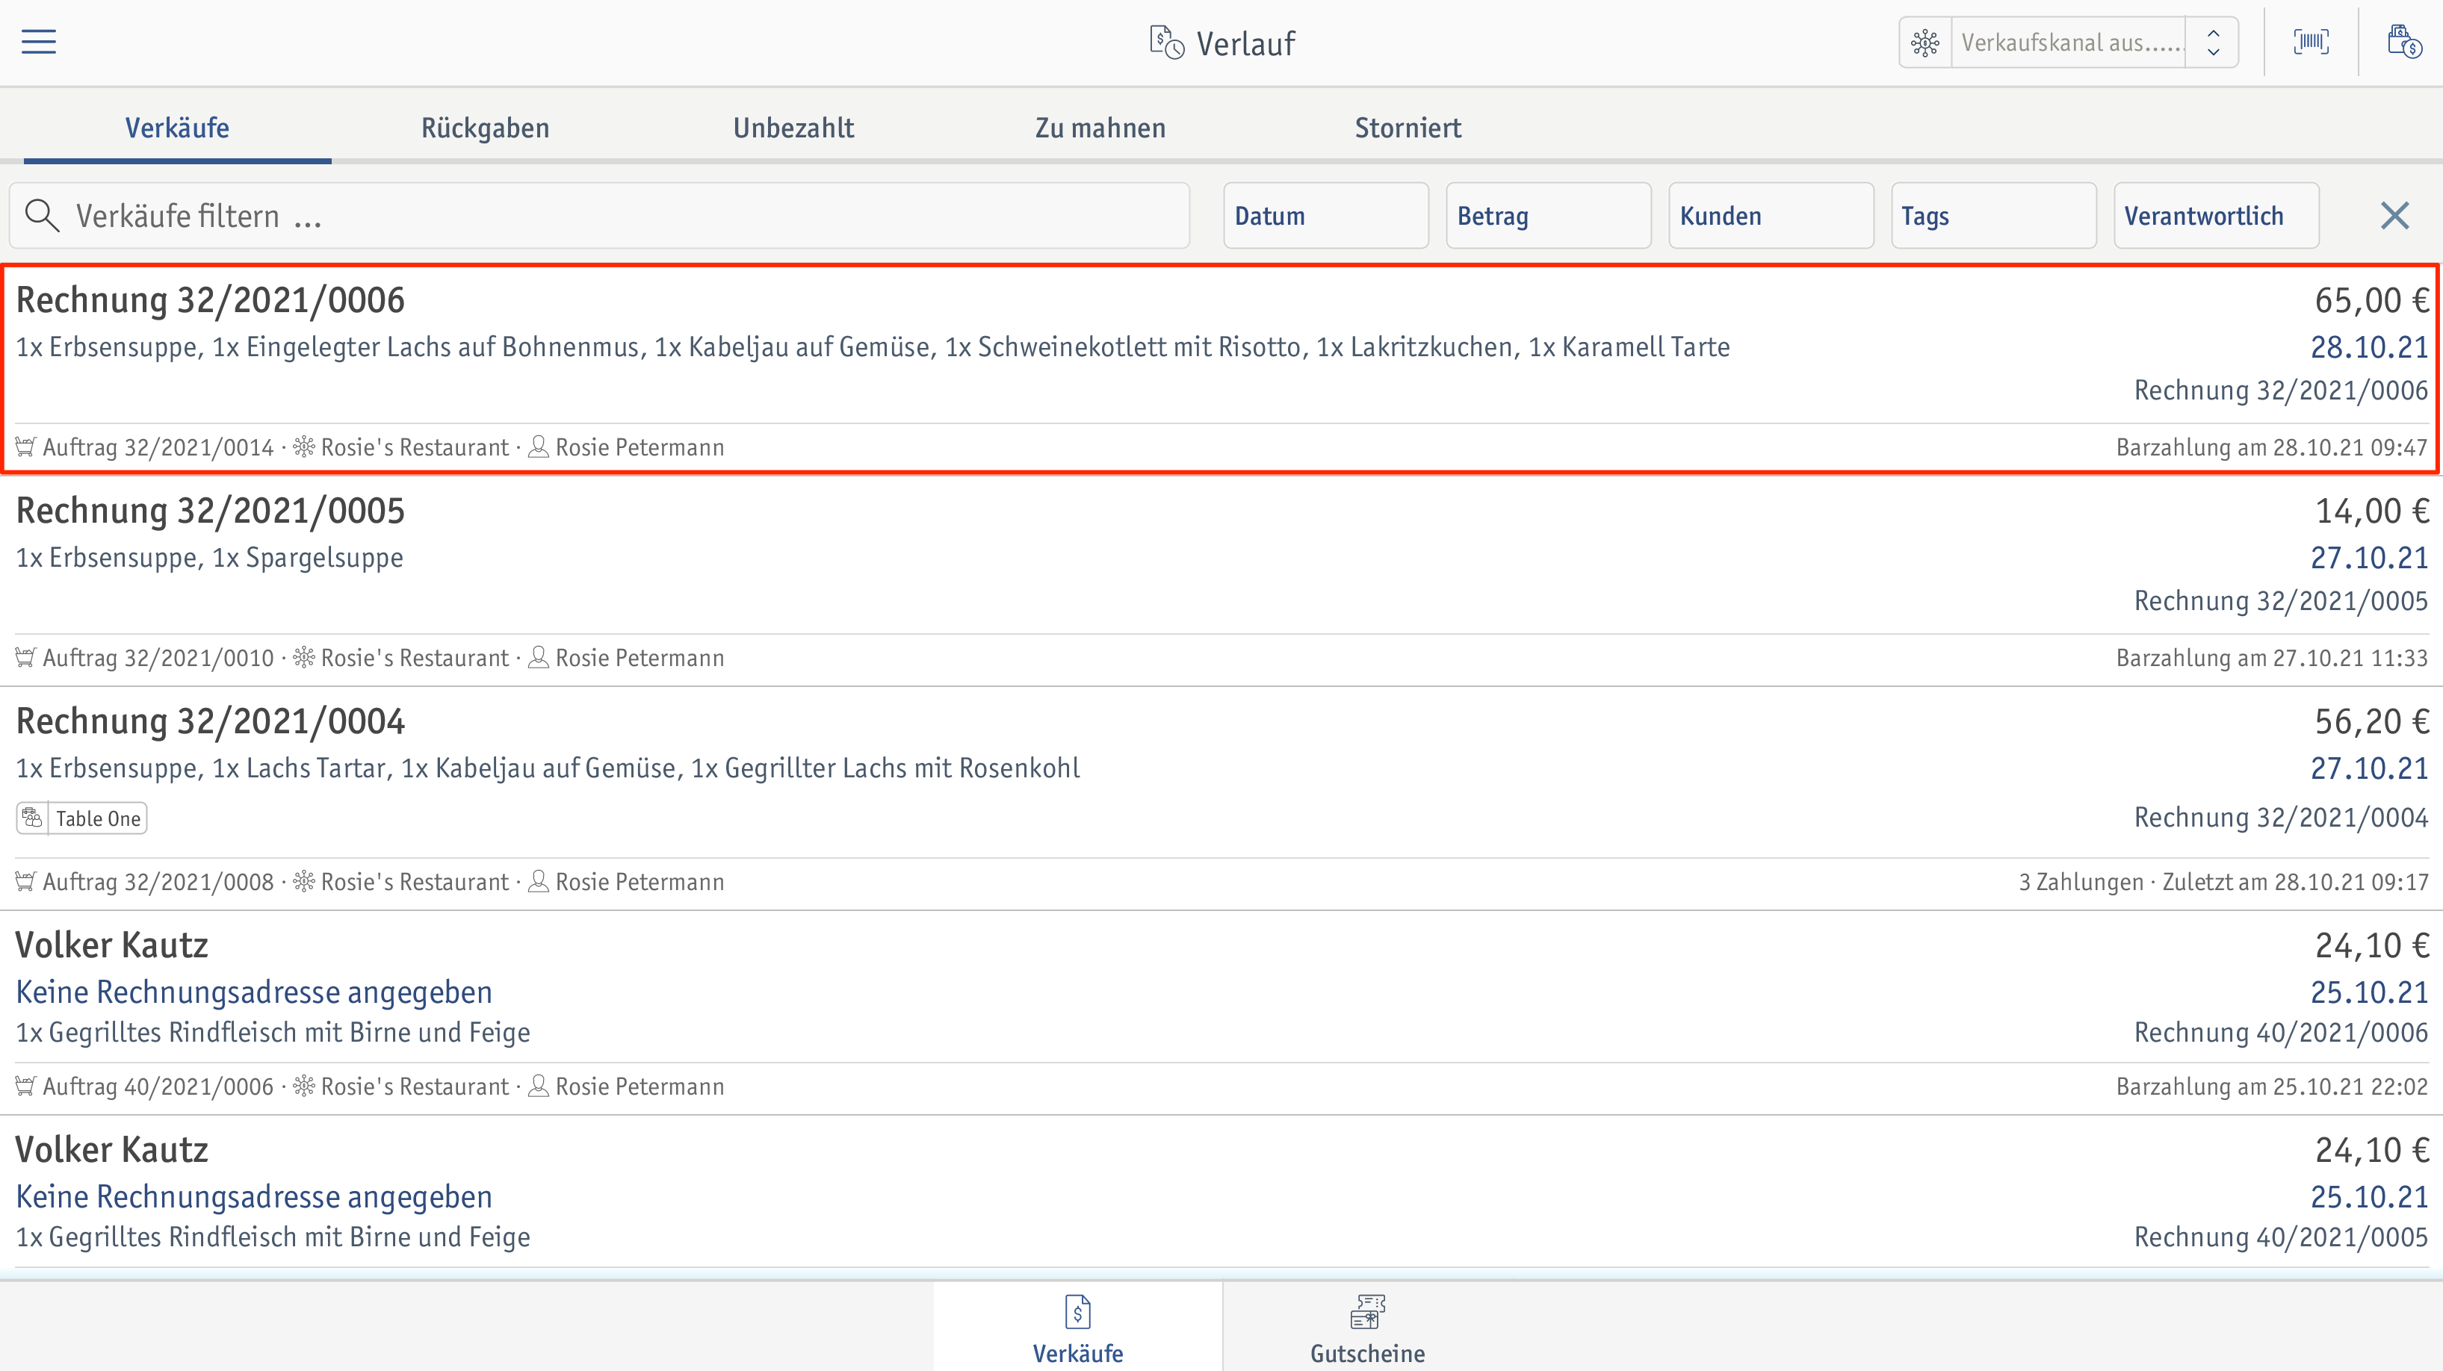Click user icon in Auftrag 32/2021/0008 row
Viewport: 2443px width, 1371px height.
tap(539, 881)
